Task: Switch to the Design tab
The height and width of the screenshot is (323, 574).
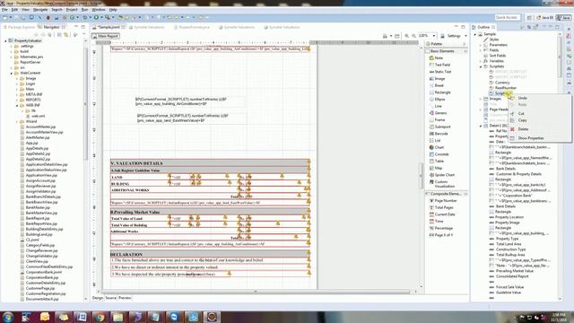Action: click(x=98, y=298)
